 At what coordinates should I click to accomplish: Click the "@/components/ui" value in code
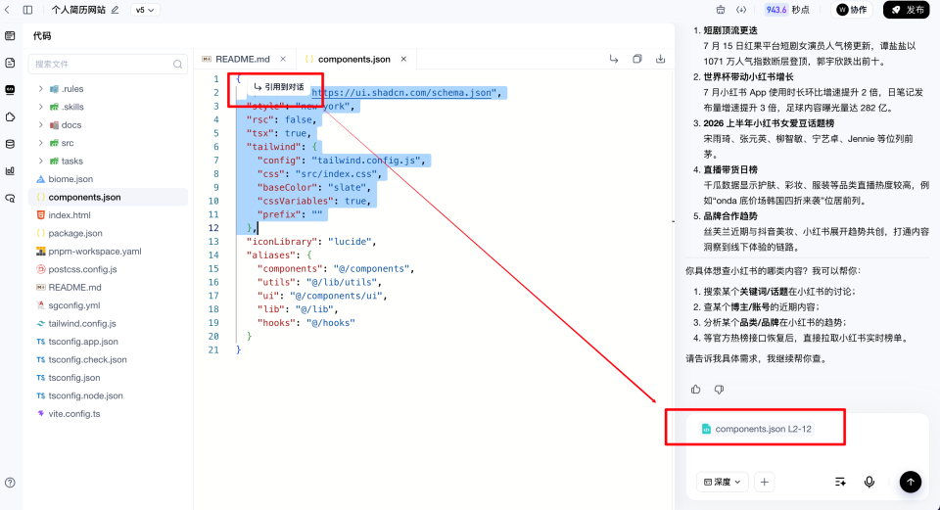point(336,296)
